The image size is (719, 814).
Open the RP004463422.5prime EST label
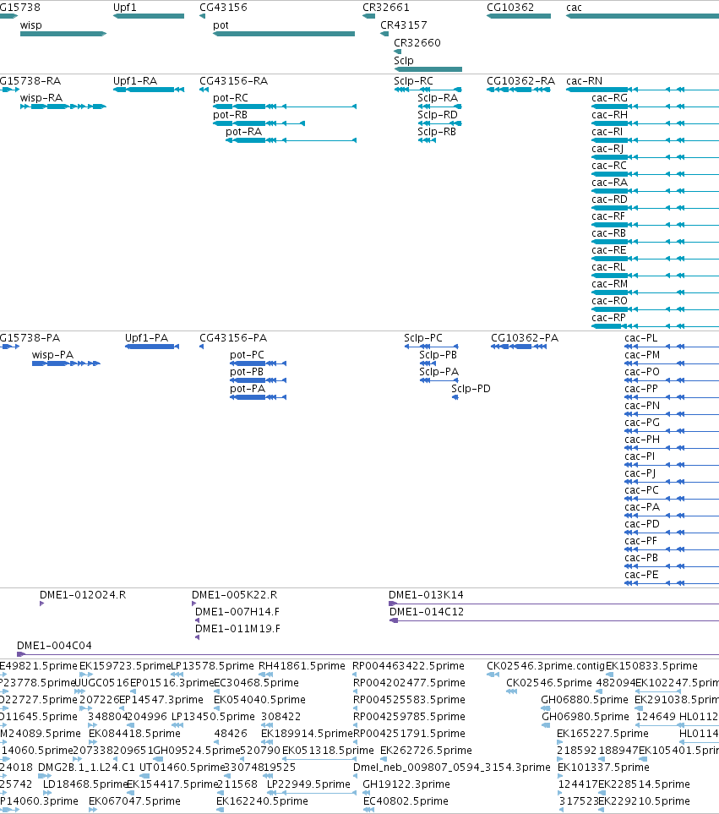pyautogui.click(x=408, y=665)
